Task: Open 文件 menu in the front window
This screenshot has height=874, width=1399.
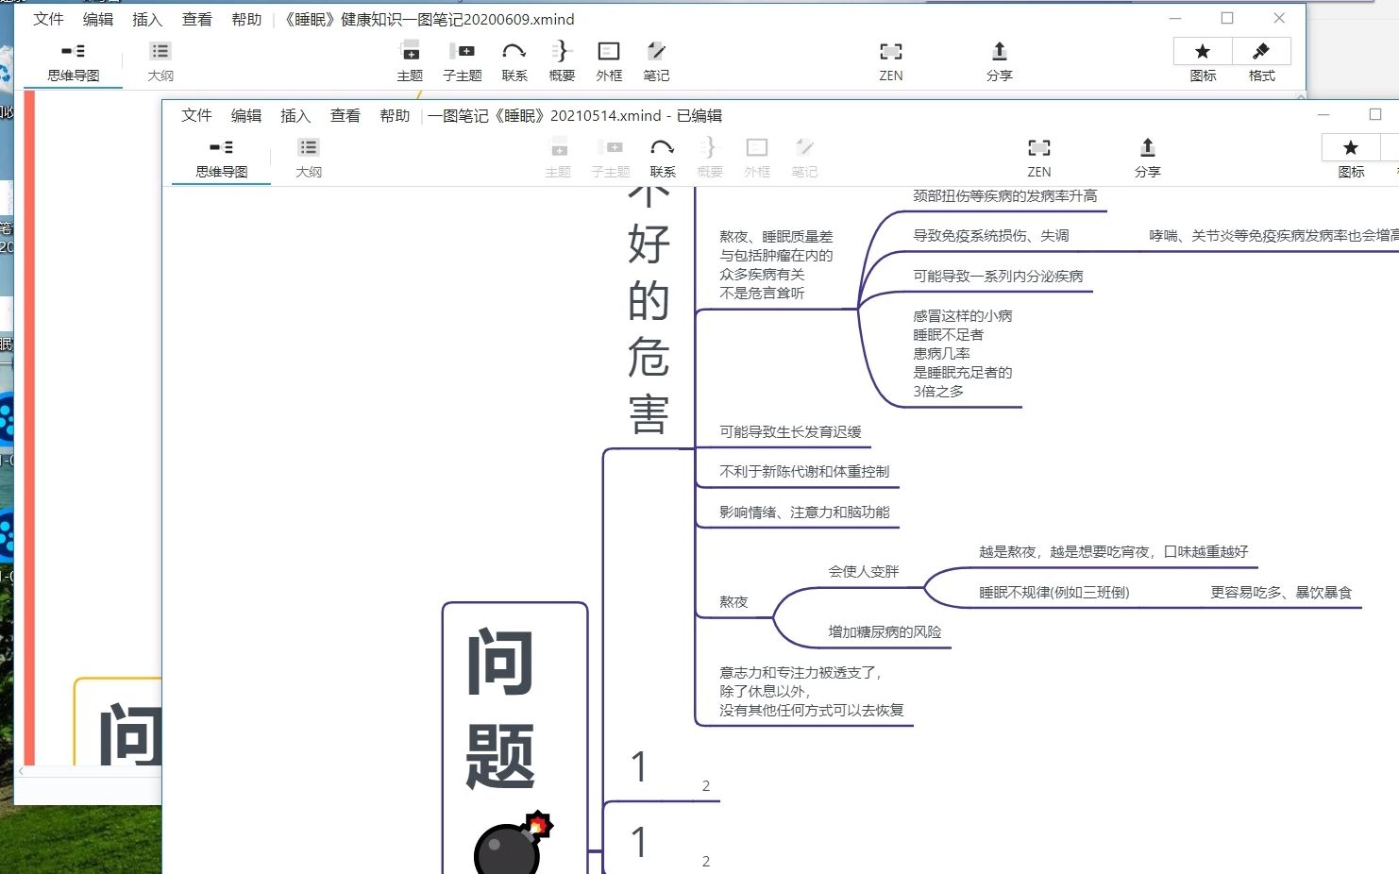Action: pyautogui.click(x=196, y=115)
